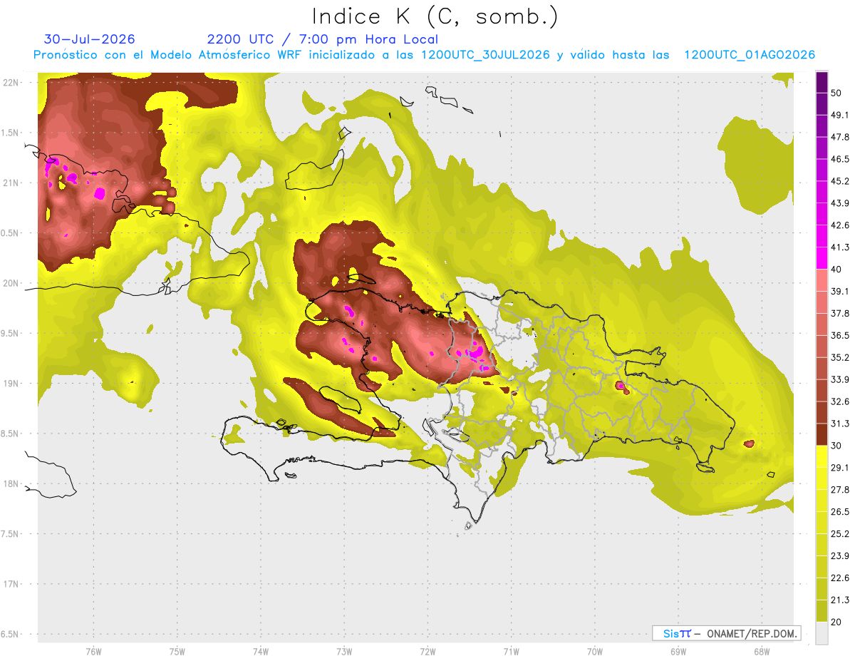855x661 pixels.
Task: Click the colorbar value "27.8"
Action: 840,489
